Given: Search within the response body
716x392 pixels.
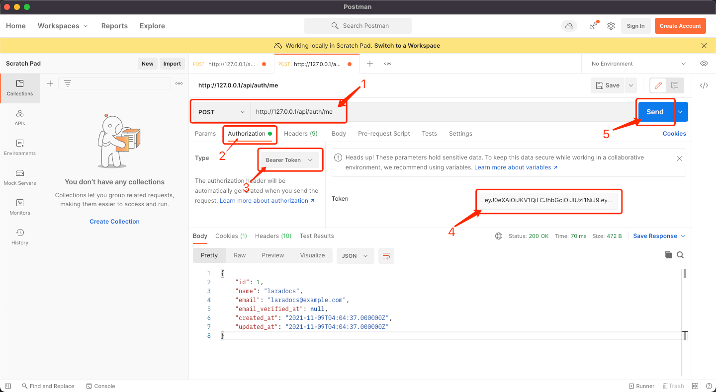Looking at the screenshot, I should tap(680, 255).
